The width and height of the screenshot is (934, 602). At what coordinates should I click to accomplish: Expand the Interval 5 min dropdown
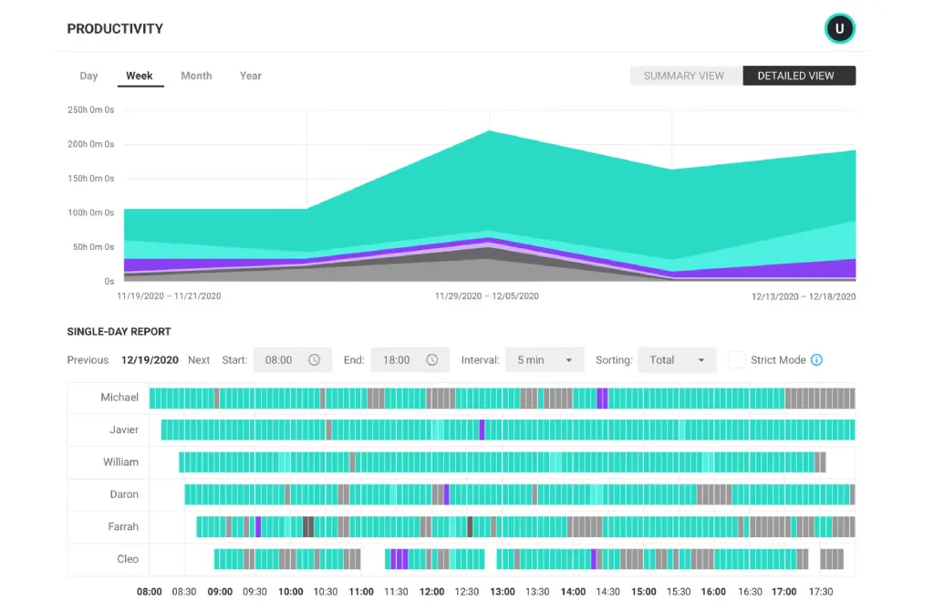(x=545, y=360)
